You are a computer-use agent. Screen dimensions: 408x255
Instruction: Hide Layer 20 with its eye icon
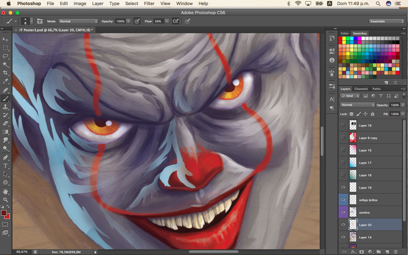point(343,225)
